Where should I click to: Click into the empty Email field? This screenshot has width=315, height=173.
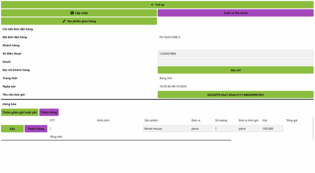coord(235,62)
